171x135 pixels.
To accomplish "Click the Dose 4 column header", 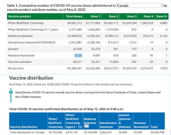I will pyautogui.click(x=146, y=16).
